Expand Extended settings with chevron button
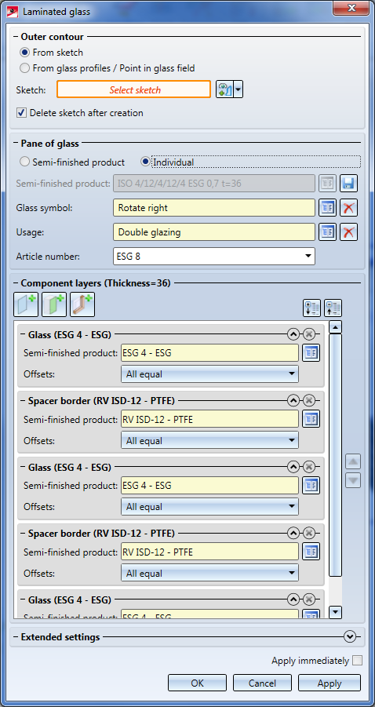Viewport: 375px width, 707px height. click(349, 636)
